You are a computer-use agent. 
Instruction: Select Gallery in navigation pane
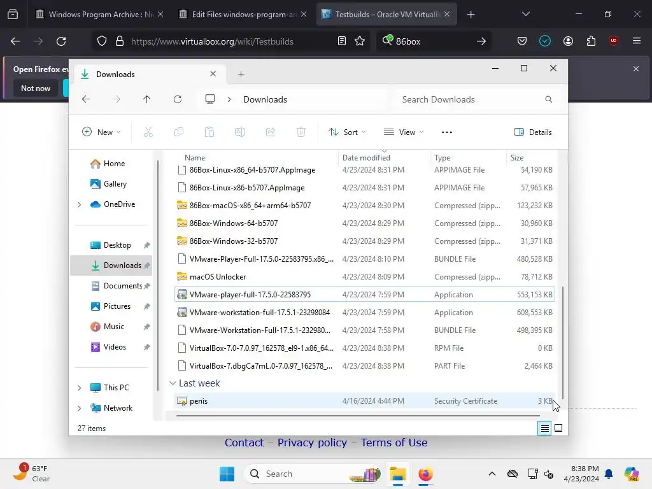tap(108, 184)
